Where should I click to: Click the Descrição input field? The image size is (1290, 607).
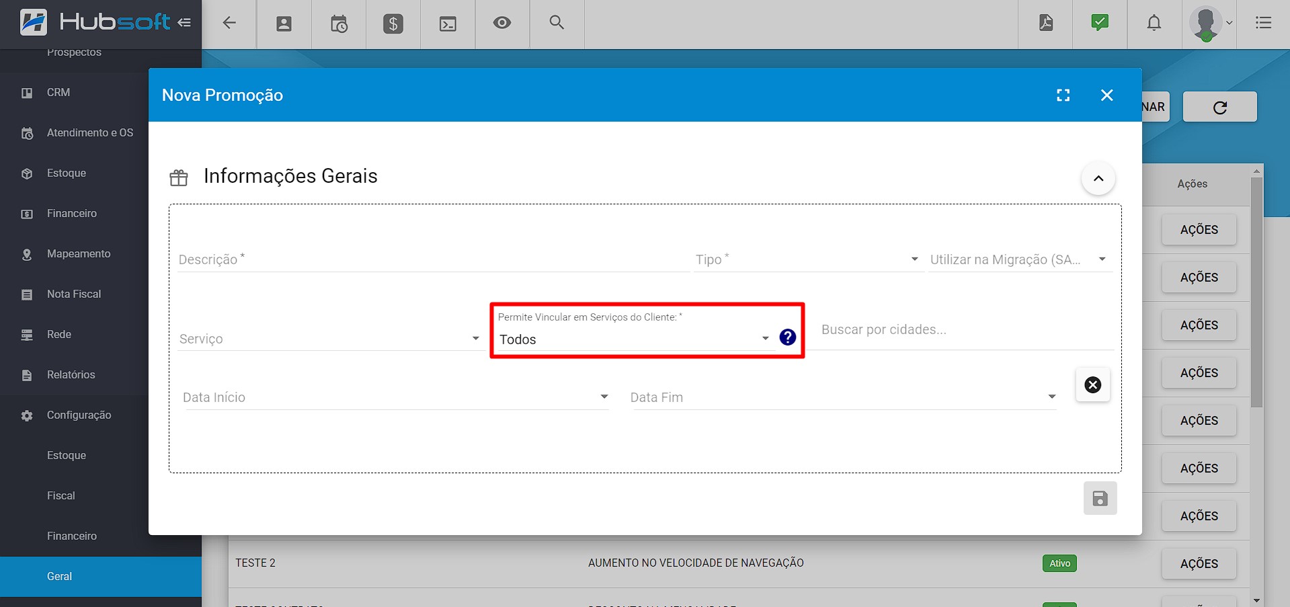[x=434, y=259]
